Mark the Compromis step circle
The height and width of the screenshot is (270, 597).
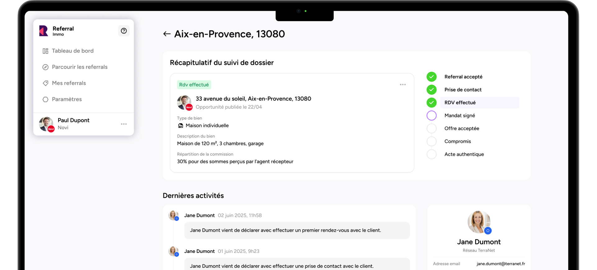click(432, 141)
